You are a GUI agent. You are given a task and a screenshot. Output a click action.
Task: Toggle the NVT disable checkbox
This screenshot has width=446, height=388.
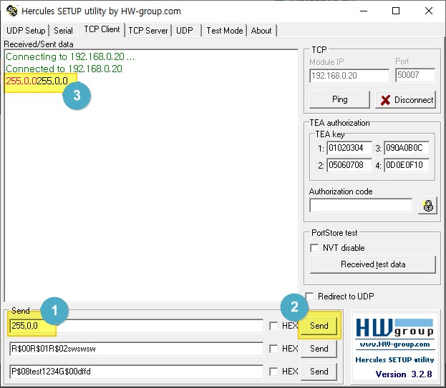(314, 248)
